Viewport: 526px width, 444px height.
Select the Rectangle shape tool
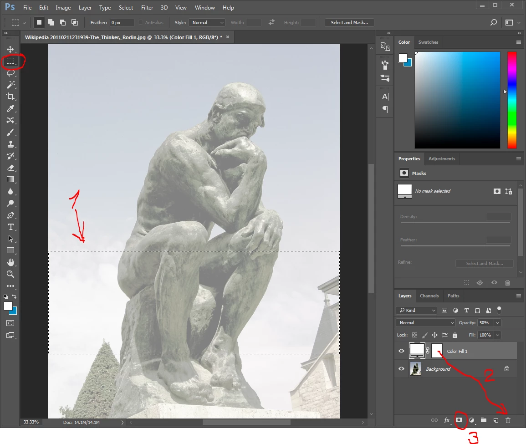pos(10,250)
